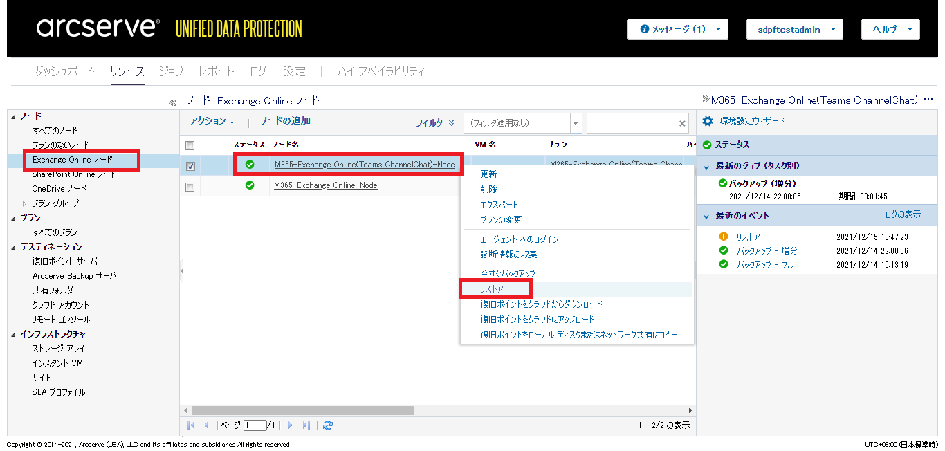Click the node search input field
Viewport: 945px width, 451px height.
[632, 123]
